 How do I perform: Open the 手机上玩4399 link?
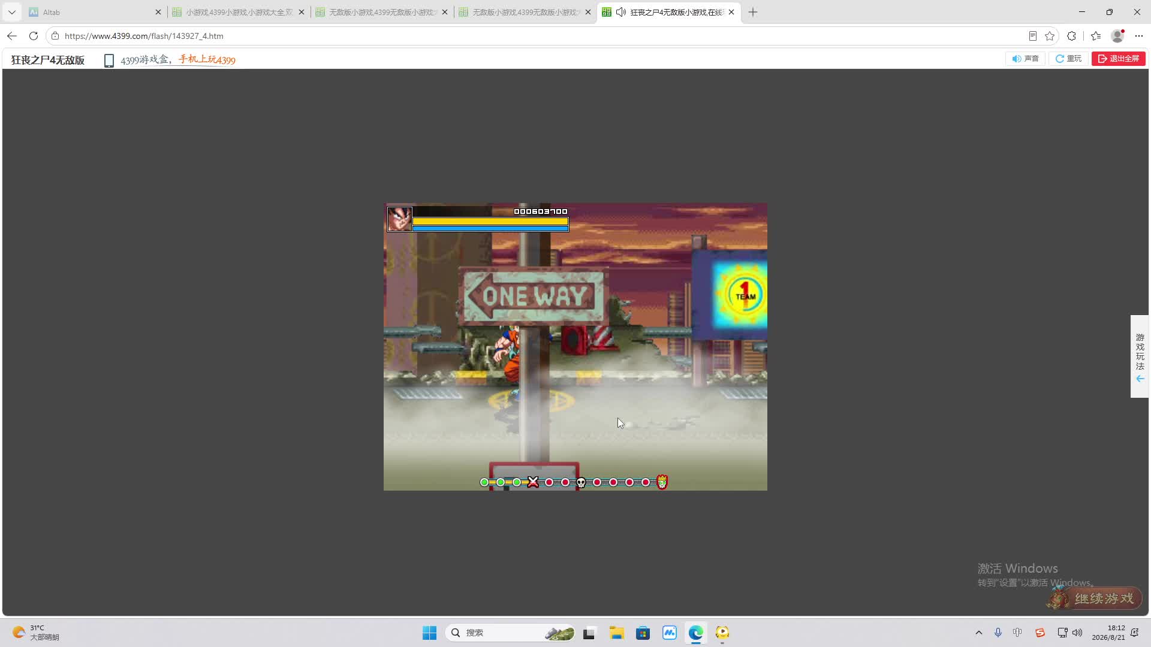click(207, 59)
